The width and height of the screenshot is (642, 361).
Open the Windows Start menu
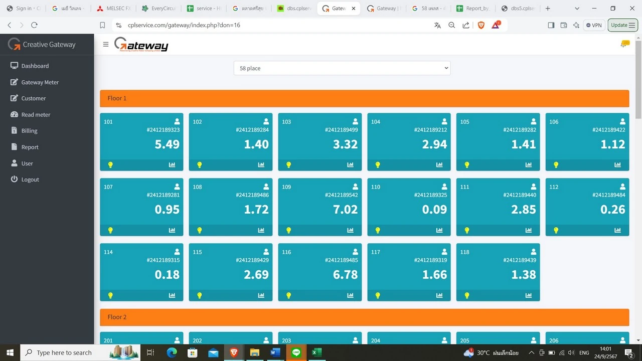pos(10,353)
